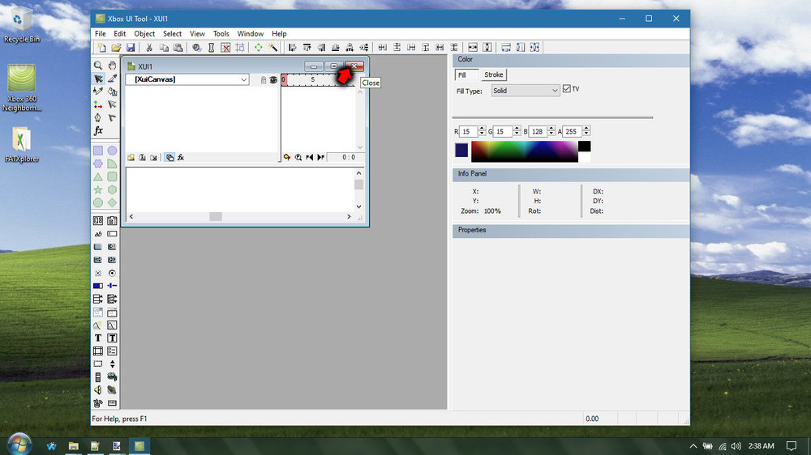This screenshot has height=455, width=811.
Task: Click the R value input field
Action: click(x=469, y=132)
